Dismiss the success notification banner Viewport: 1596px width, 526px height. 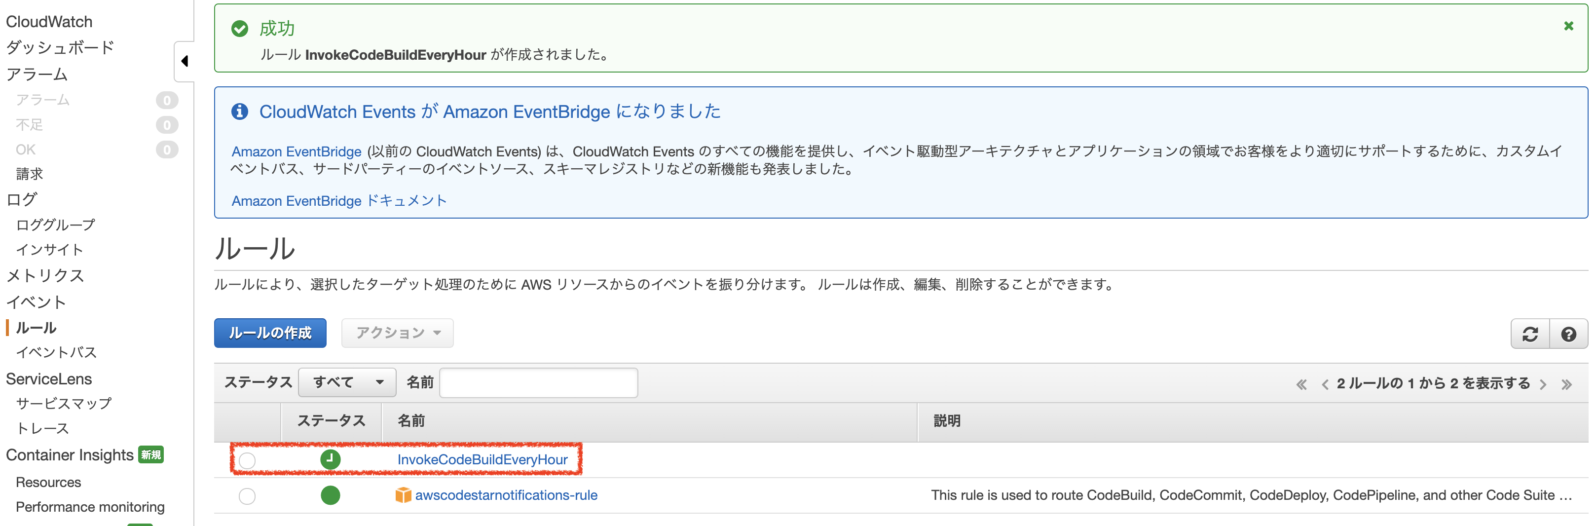click(1568, 26)
